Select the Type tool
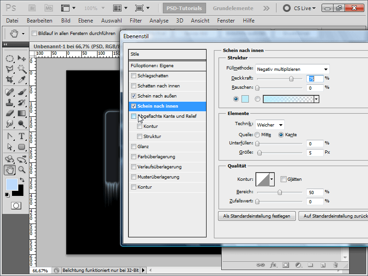368x276 pixels. pyautogui.click(x=22, y=136)
